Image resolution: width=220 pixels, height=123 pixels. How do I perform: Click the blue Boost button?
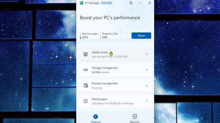click(x=141, y=36)
